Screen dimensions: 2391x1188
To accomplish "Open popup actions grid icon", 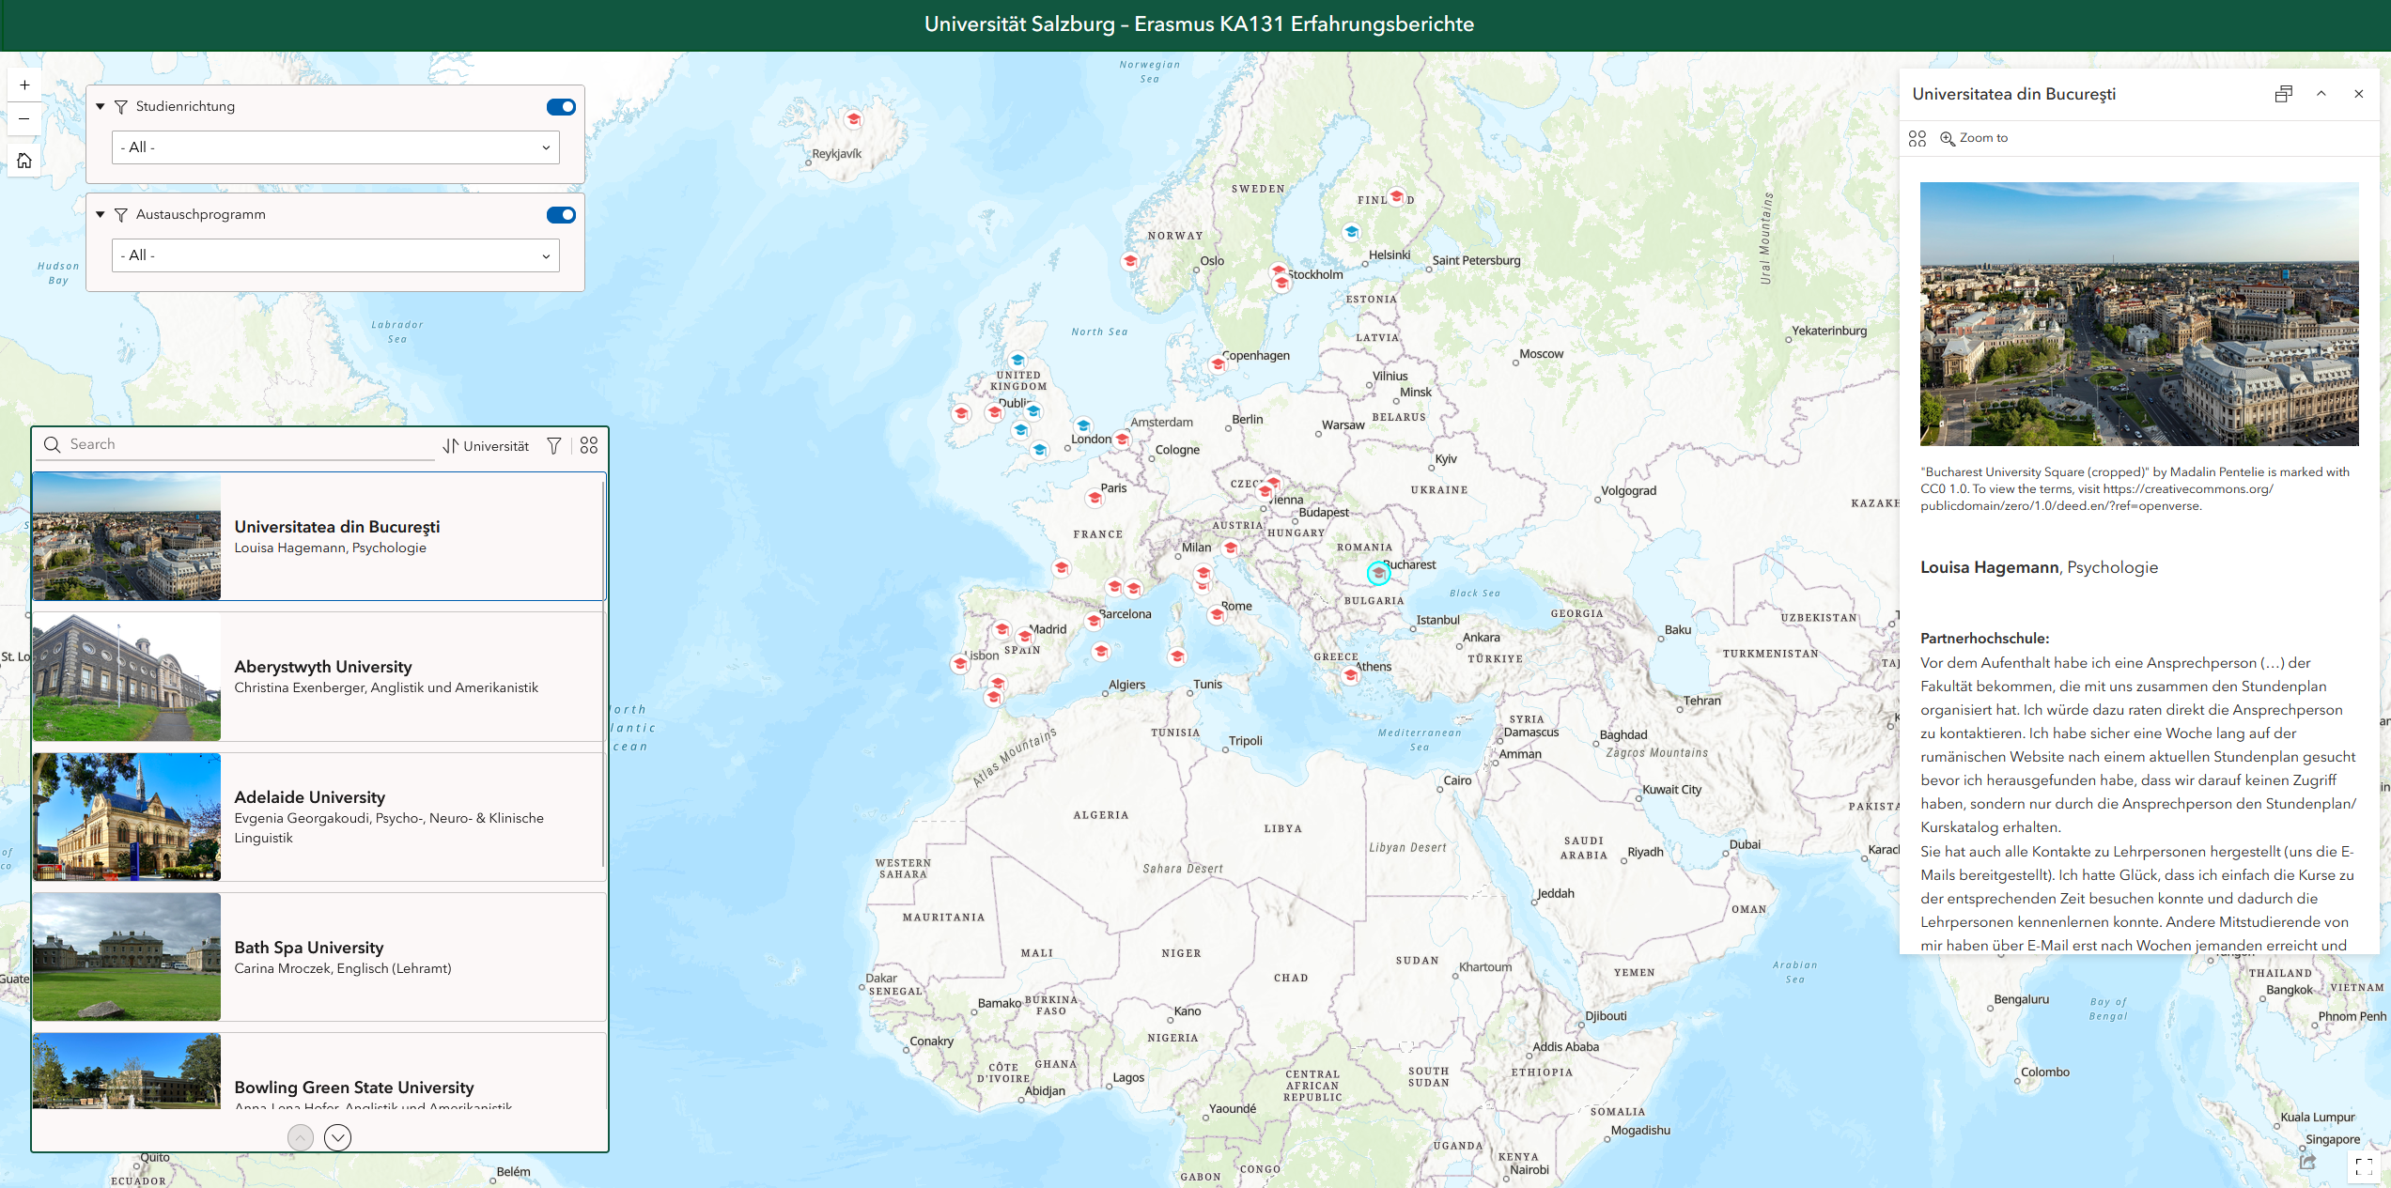I will (x=1917, y=139).
